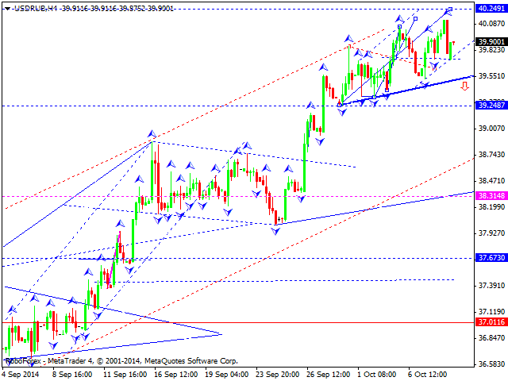Select the USDRUB,H1 chart title text
Screen dimensions: 508x381
[x=29, y=6]
